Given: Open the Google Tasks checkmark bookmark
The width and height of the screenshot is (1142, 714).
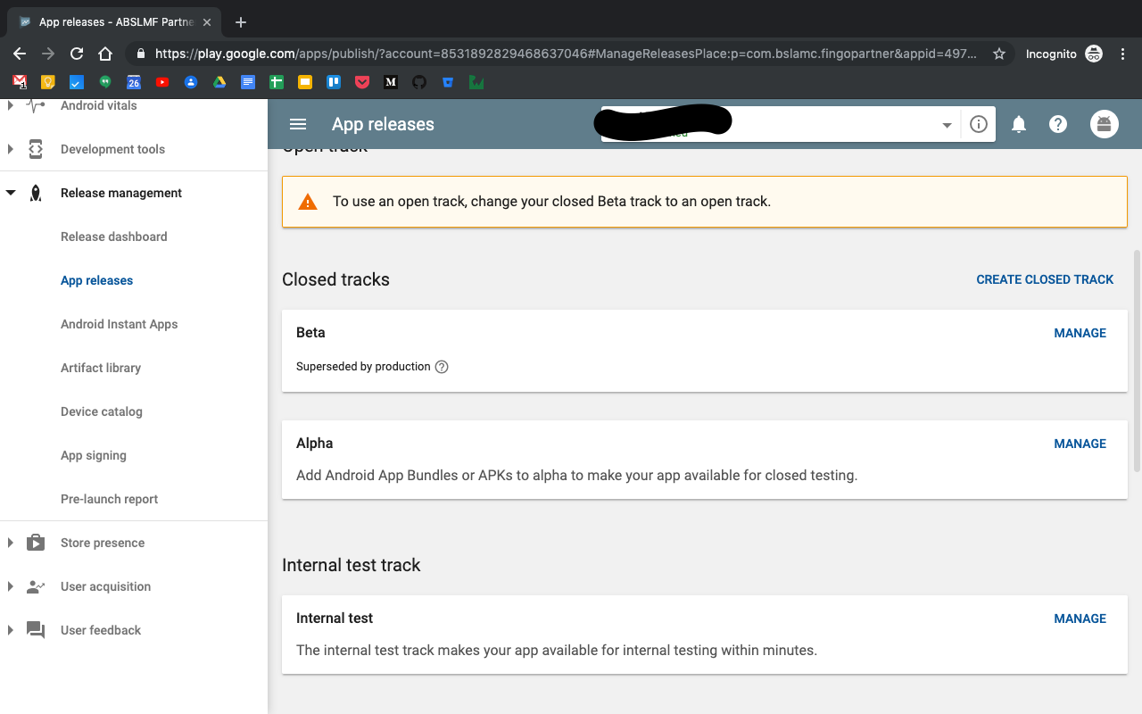Looking at the screenshot, I should click(x=77, y=82).
